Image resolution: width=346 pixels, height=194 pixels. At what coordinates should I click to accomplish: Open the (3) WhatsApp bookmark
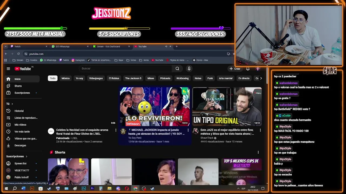(x=48, y=60)
